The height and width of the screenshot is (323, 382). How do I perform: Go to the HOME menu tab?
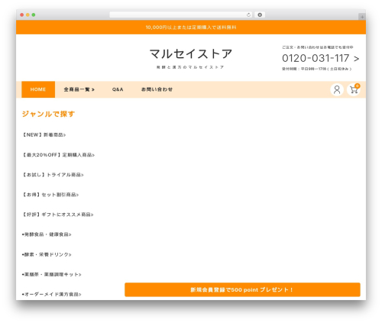(38, 89)
